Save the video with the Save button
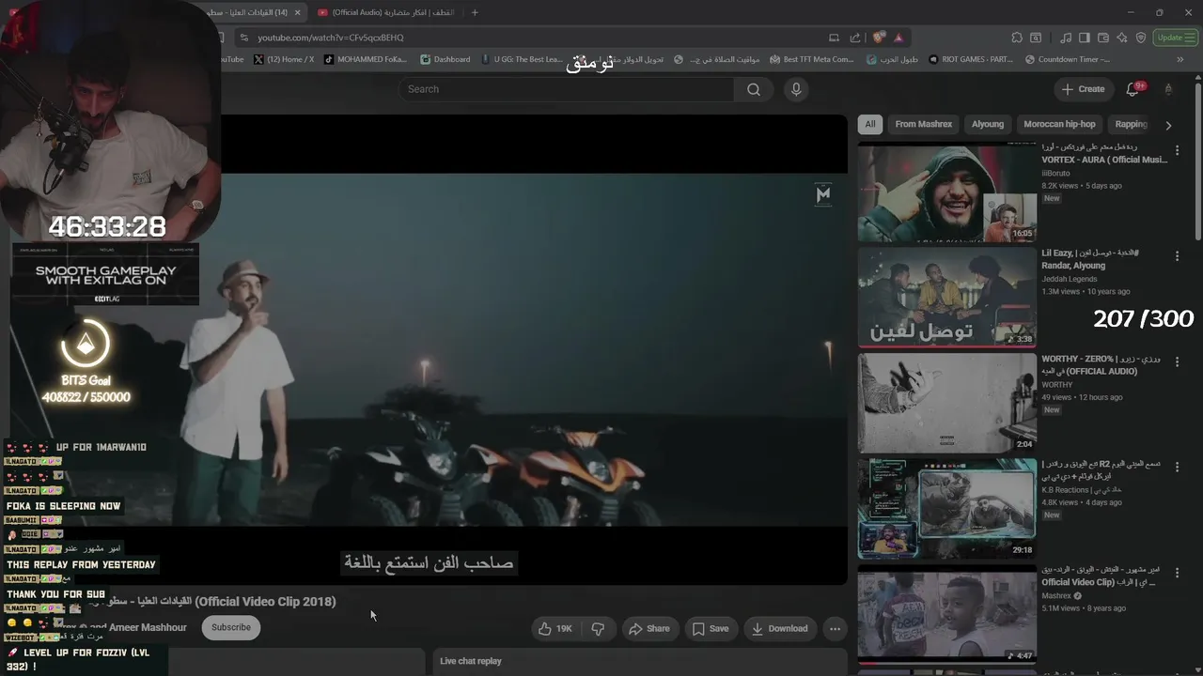The width and height of the screenshot is (1203, 676). click(711, 628)
